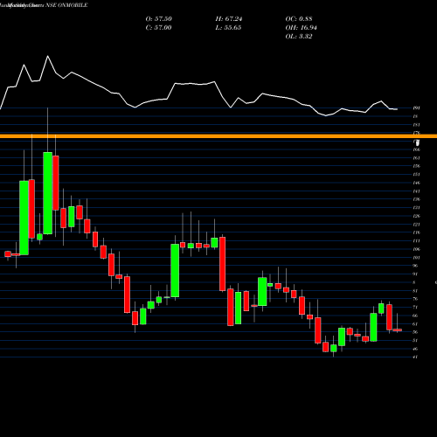Click the price axis label "116"
The width and height of the screenshot is (437, 437).
click(x=416, y=232)
